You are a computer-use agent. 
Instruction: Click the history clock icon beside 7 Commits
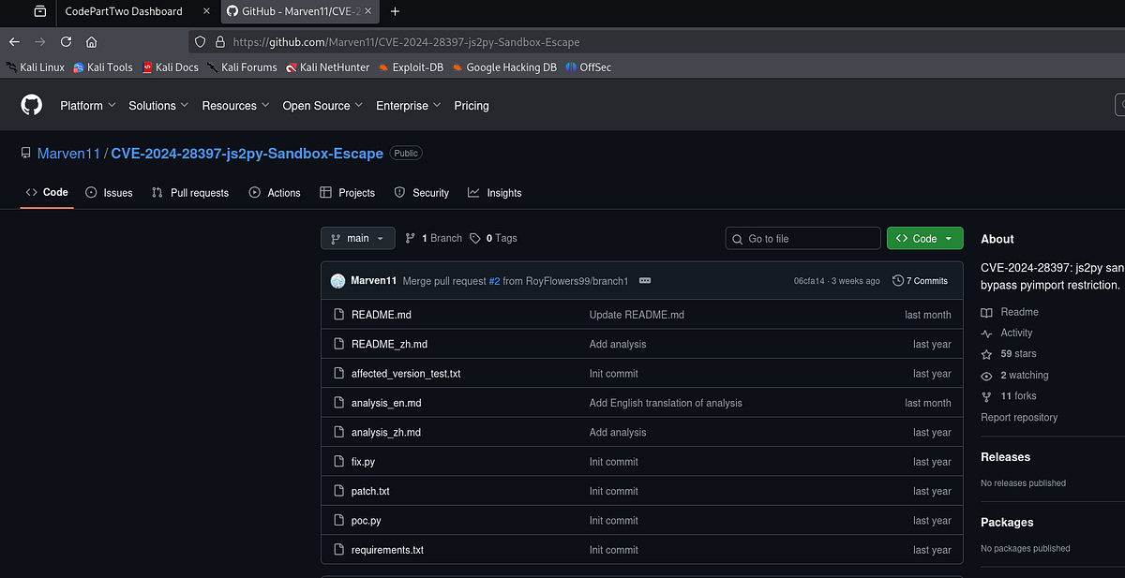(898, 280)
